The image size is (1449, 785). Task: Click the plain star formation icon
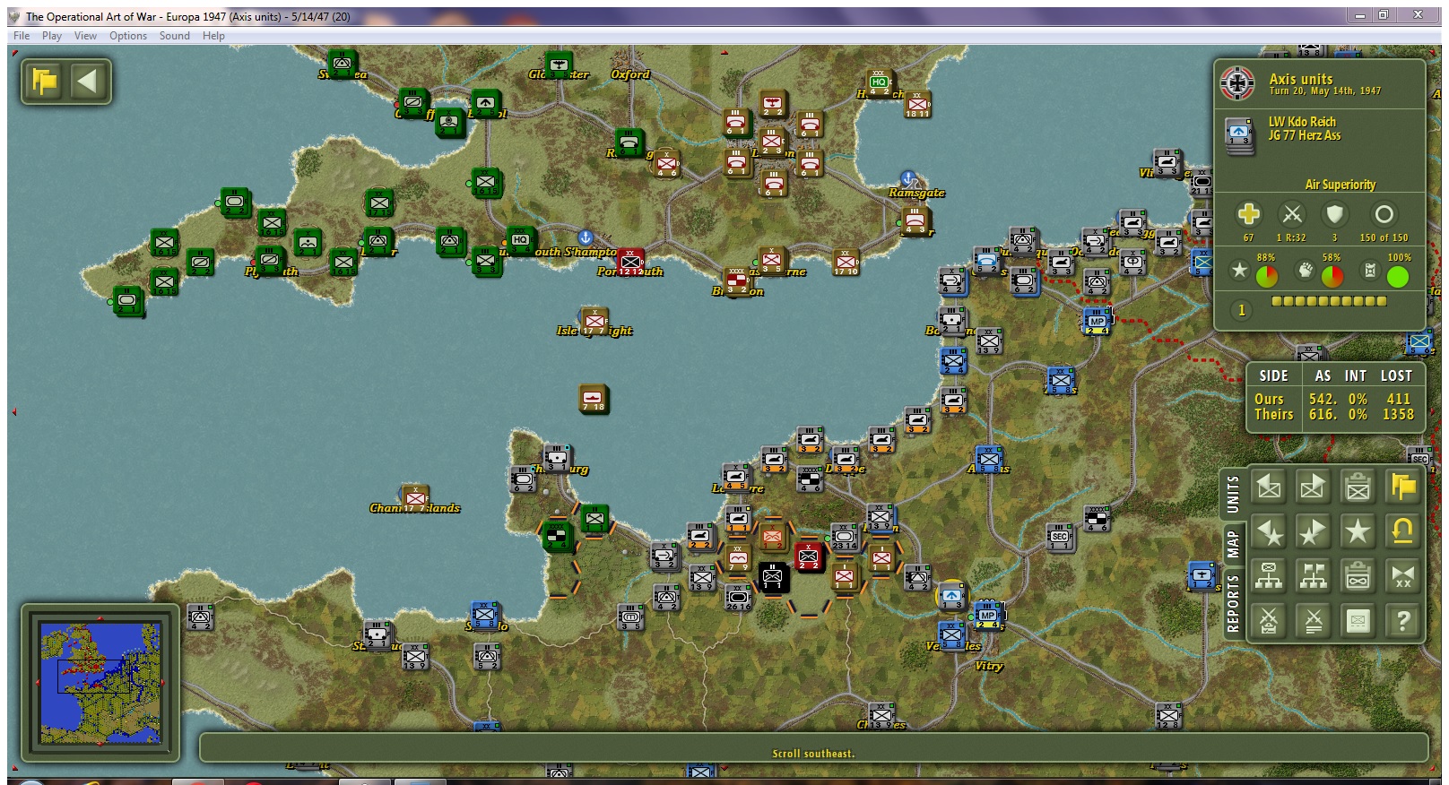pyautogui.click(x=1358, y=531)
